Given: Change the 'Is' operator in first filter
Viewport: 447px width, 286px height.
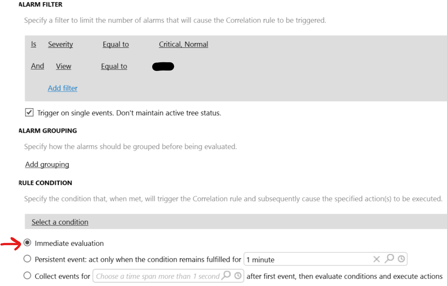Looking at the screenshot, I should coord(33,44).
